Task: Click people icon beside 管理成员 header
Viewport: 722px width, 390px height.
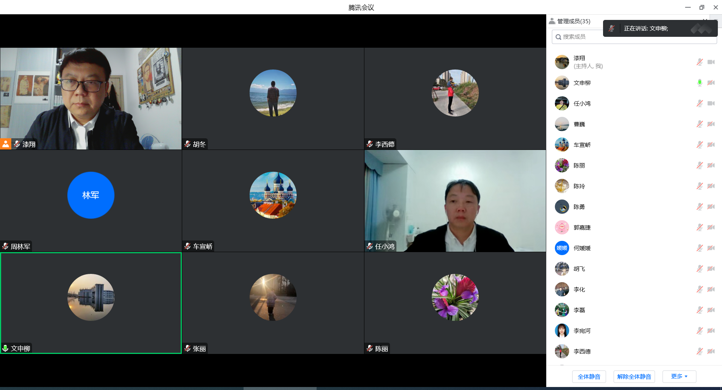Action: coord(552,21)
